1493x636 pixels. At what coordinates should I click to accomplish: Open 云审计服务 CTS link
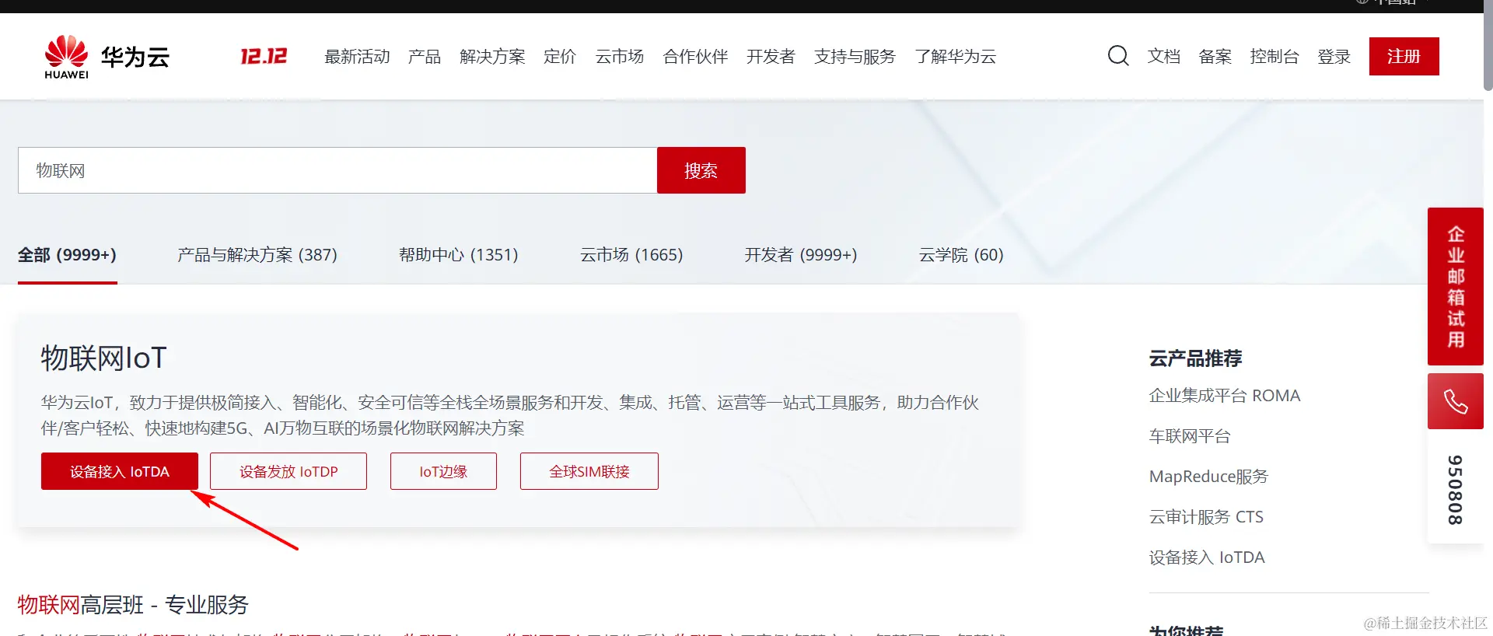pyautogui.click(x=1206, y=517)
